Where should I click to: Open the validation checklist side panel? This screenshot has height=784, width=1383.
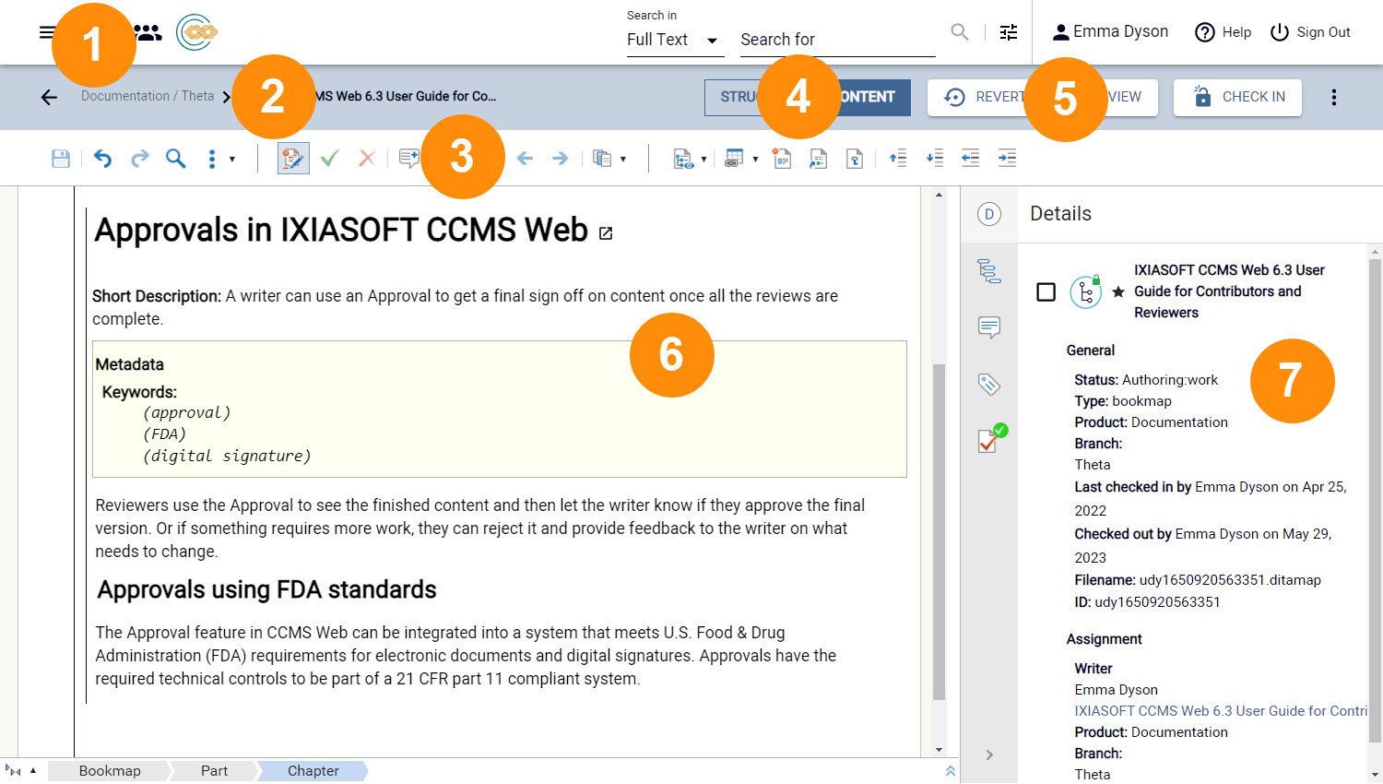(991, 439)
